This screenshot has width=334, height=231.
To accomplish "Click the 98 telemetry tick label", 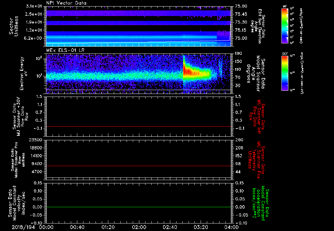I will click(x=238, y=164).
